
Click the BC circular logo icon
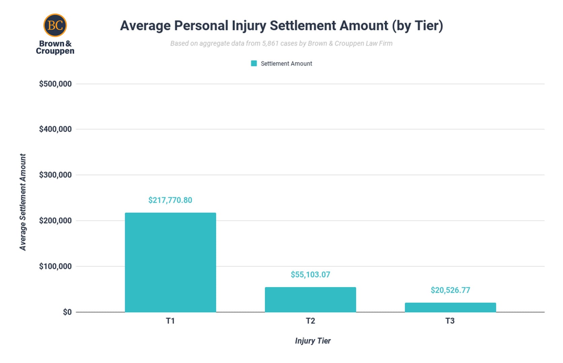[x=55, y=25]
